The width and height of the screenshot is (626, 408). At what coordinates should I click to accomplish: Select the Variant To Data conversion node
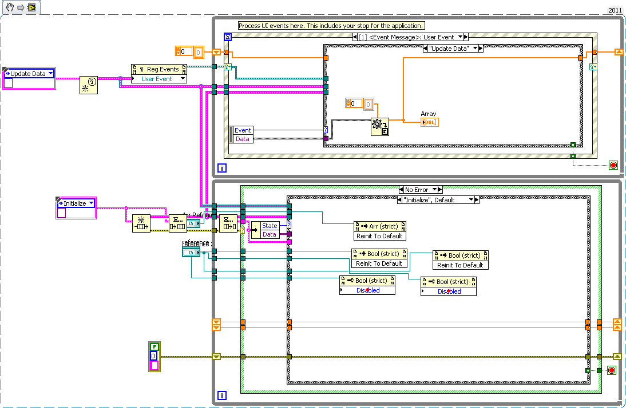(380, 126)
